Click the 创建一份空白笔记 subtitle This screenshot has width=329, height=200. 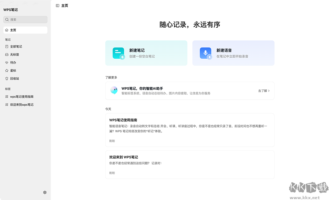pos(142,56)
